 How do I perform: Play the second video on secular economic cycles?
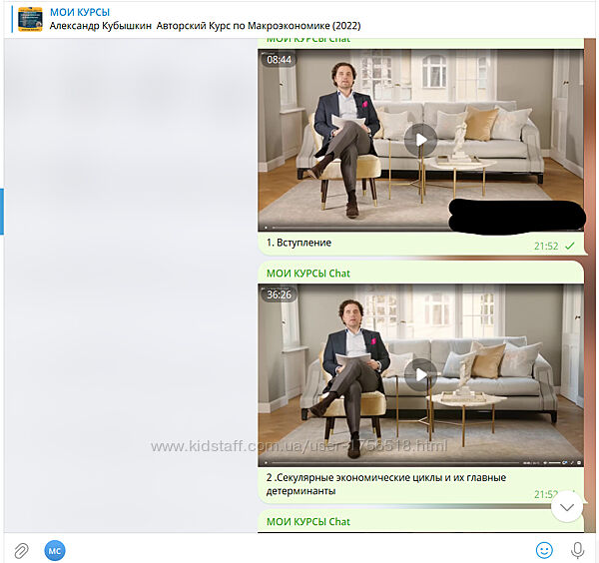coord(420,375)
